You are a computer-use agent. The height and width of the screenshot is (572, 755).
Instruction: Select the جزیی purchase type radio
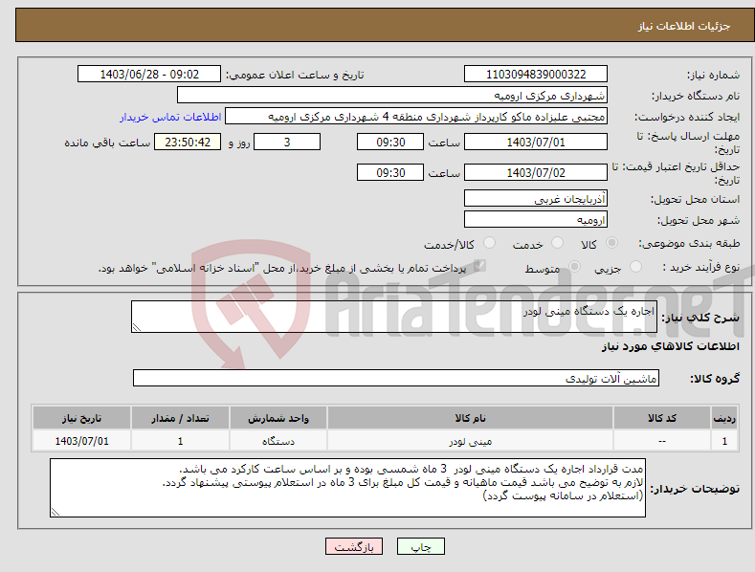(635, 266)
